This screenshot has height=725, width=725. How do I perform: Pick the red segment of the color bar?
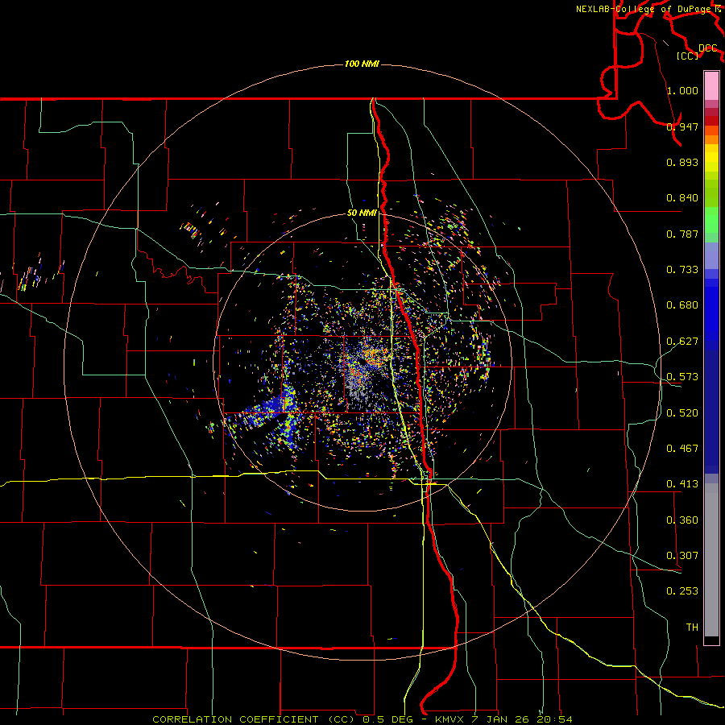pyautogui.click(x=711, y=121)
